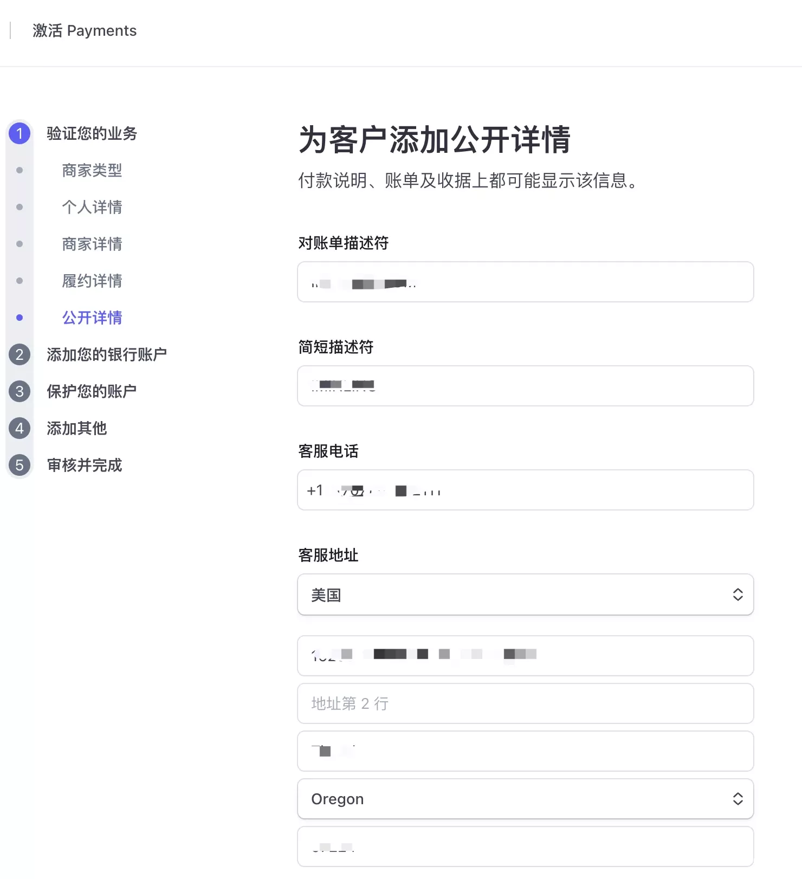The width and height of the screenshot is (802, 879).
Task: Click the 对账单描述符 label
Action: point(344,243)
